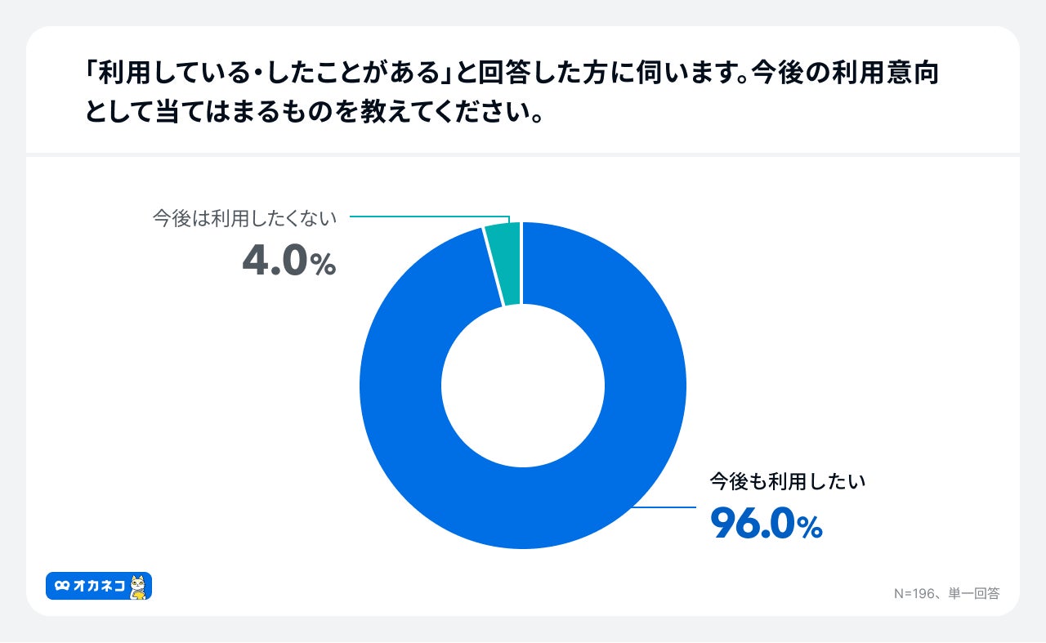Click the N=196、単一回答 footnote

pos(947,593)
